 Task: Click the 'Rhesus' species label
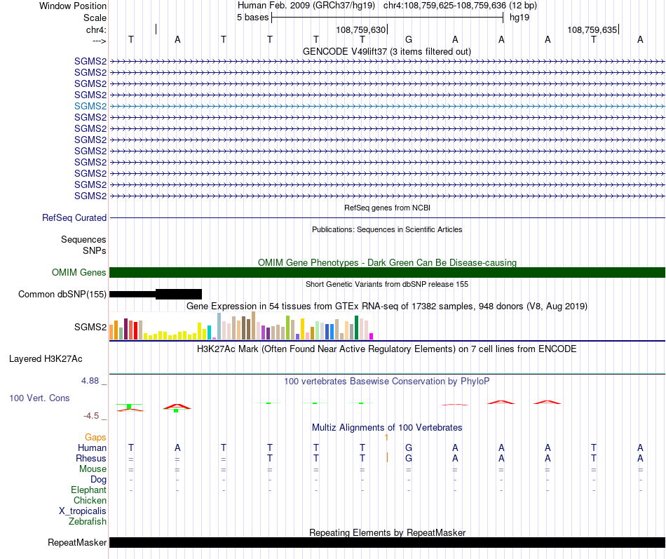pos(91,458)
